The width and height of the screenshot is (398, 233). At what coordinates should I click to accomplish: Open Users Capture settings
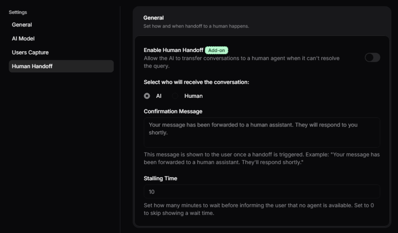coord(30,52)
